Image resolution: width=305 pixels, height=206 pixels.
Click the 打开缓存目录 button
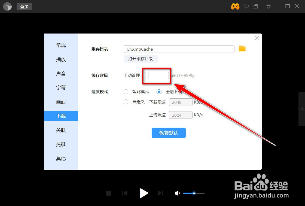click(141, 59)
